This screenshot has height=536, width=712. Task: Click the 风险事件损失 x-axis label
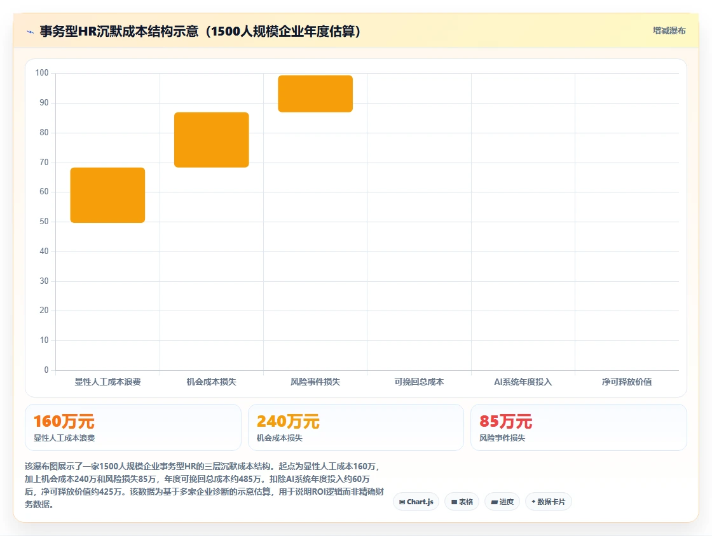315,382
